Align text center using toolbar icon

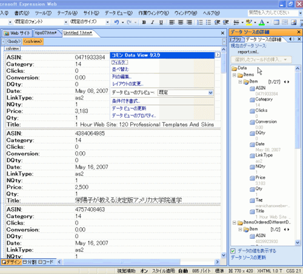pyautogui.click(x=181, y=22)
